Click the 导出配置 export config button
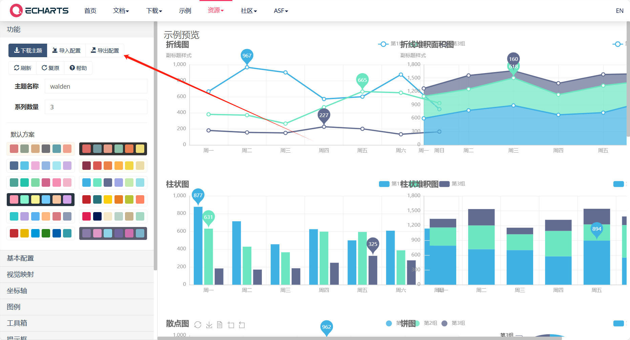This screenshot has width=630, height=340. click(105, 50)
